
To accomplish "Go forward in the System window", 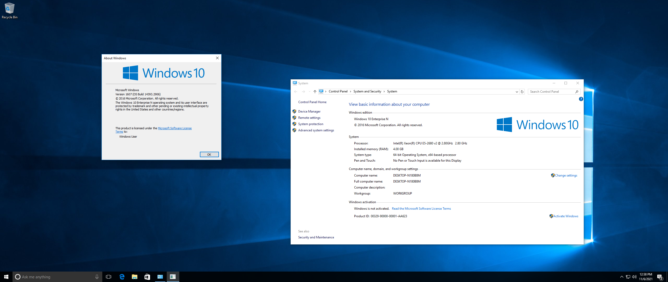I will pos(303,91).
